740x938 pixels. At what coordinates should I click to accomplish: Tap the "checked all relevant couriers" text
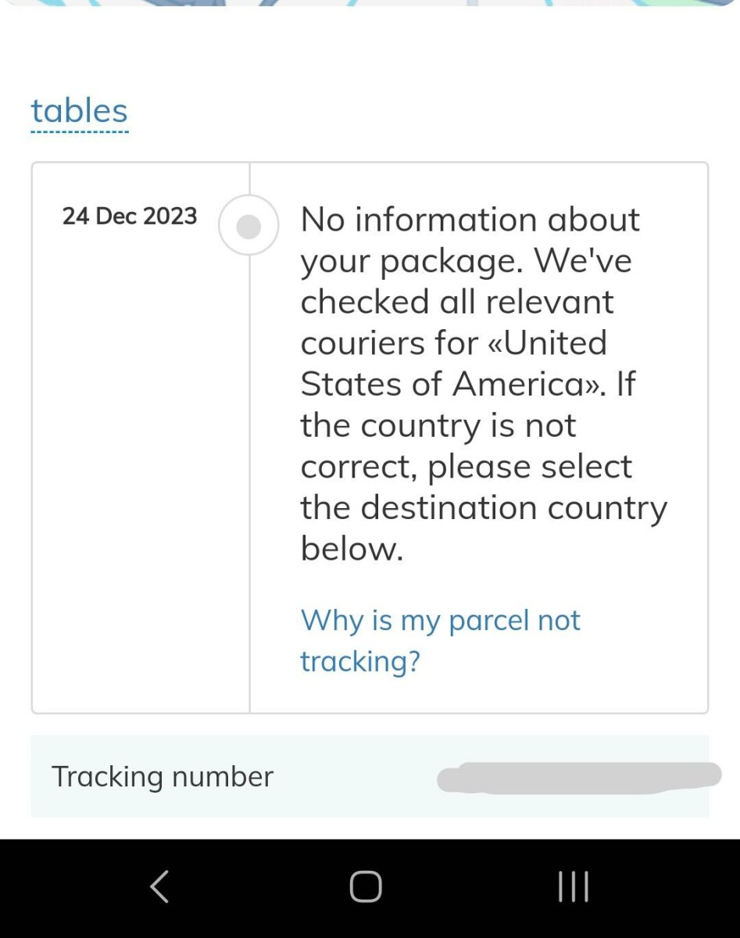(x=457, y=303)
